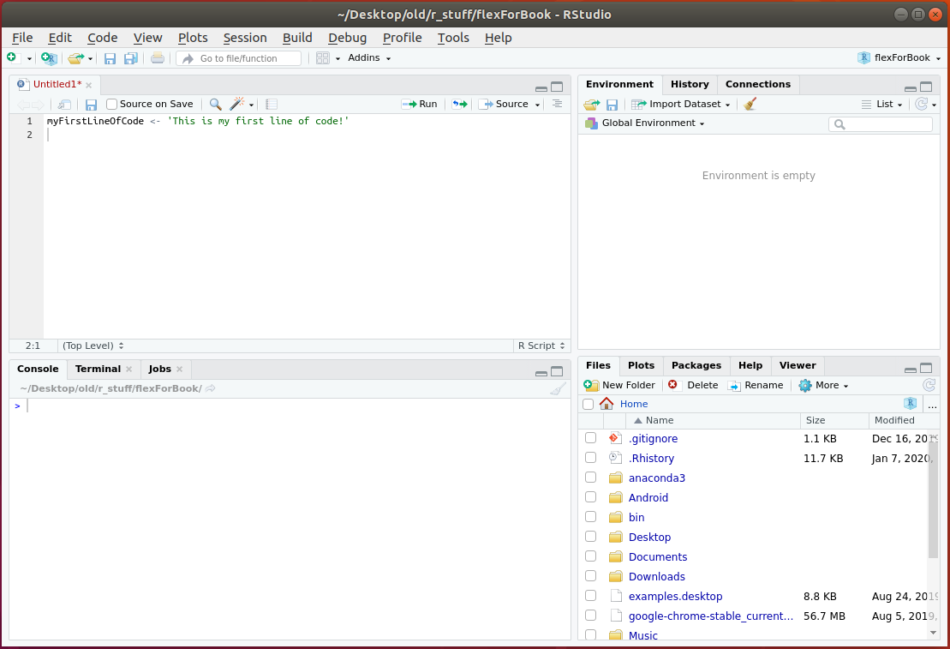
Task: Tick the checkbox beside .gitignore file
Action: coord(590,438)
